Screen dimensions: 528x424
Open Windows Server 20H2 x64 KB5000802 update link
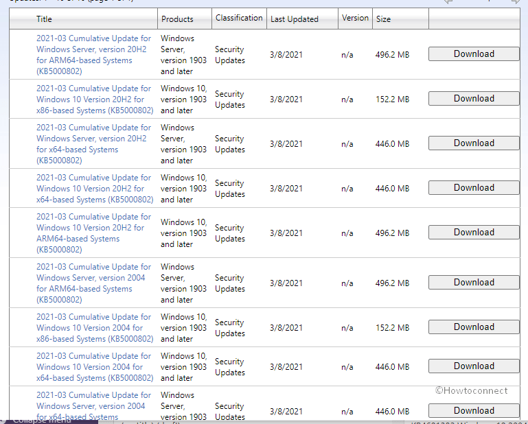(93, 143)
